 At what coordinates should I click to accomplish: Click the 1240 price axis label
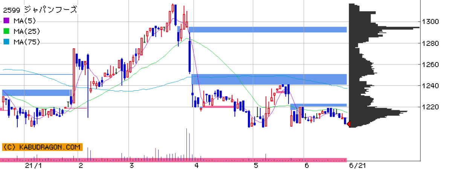pos(430,86)
